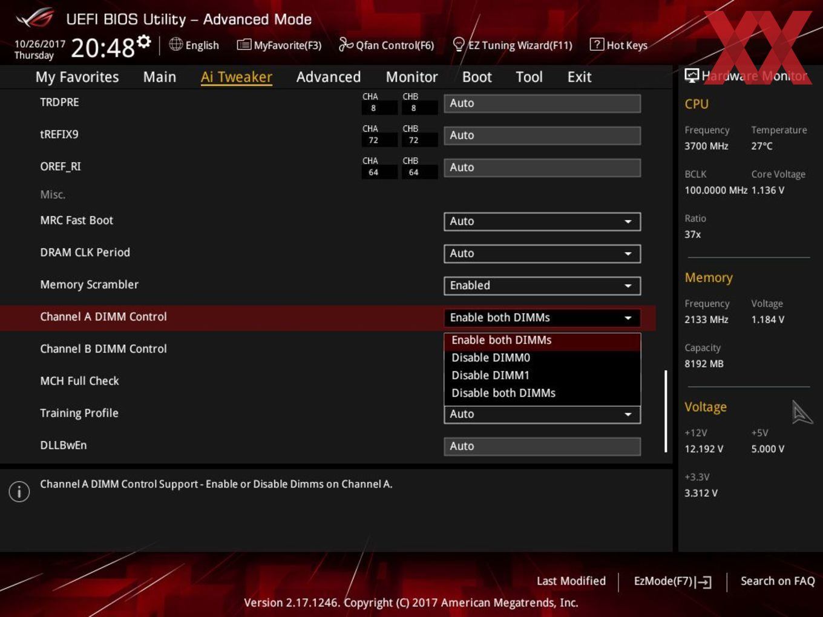The image size is (823, 617).
Task: Open the My Favorites tab
Action: 77,77
